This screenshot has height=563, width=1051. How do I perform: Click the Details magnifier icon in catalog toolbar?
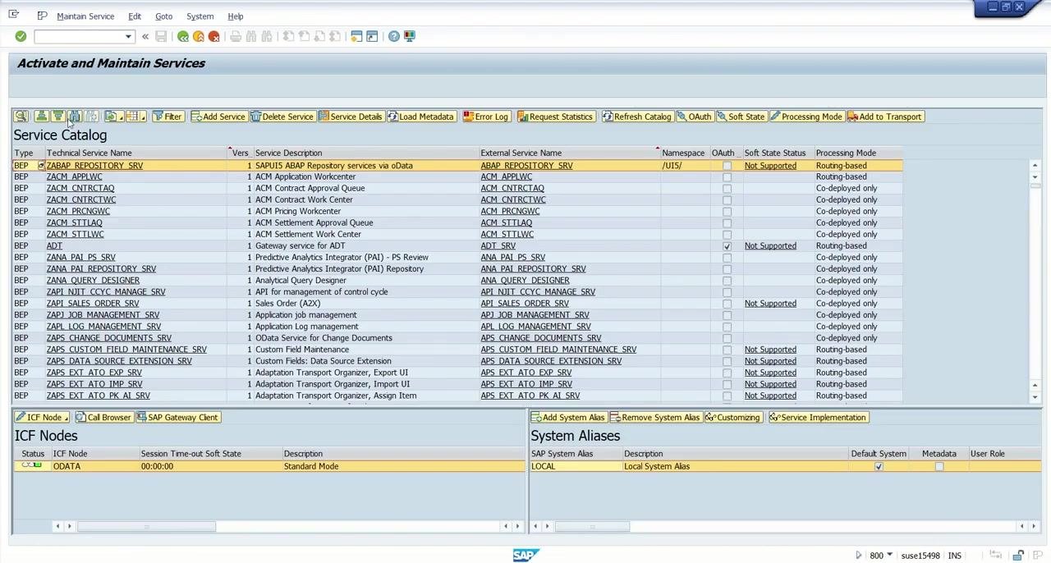(21, 117)
